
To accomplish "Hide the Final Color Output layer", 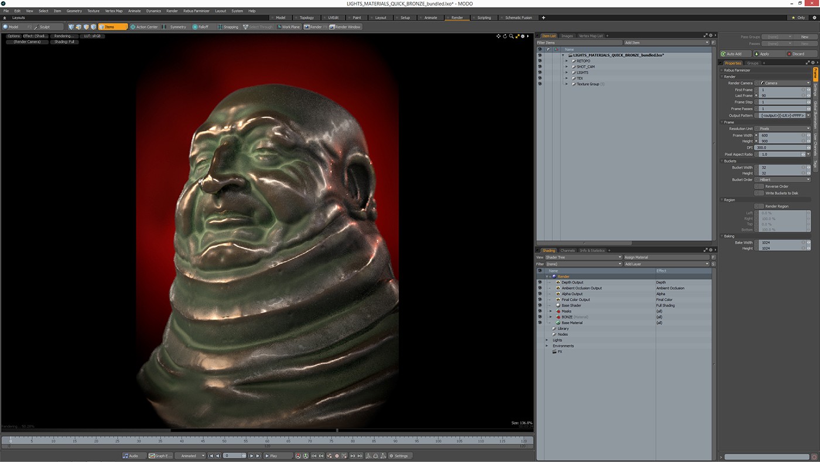I will (539, 300).
